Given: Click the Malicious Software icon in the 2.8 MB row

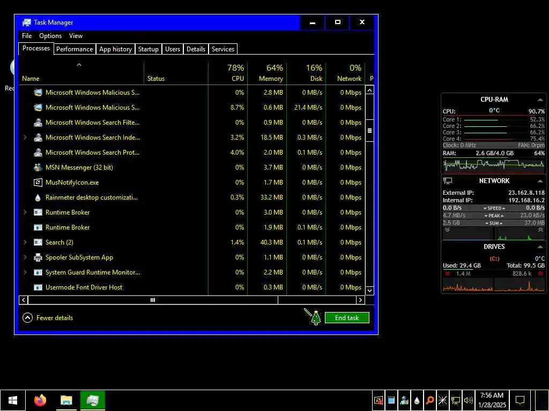Looking at the screenshot, I should (38, 93).
